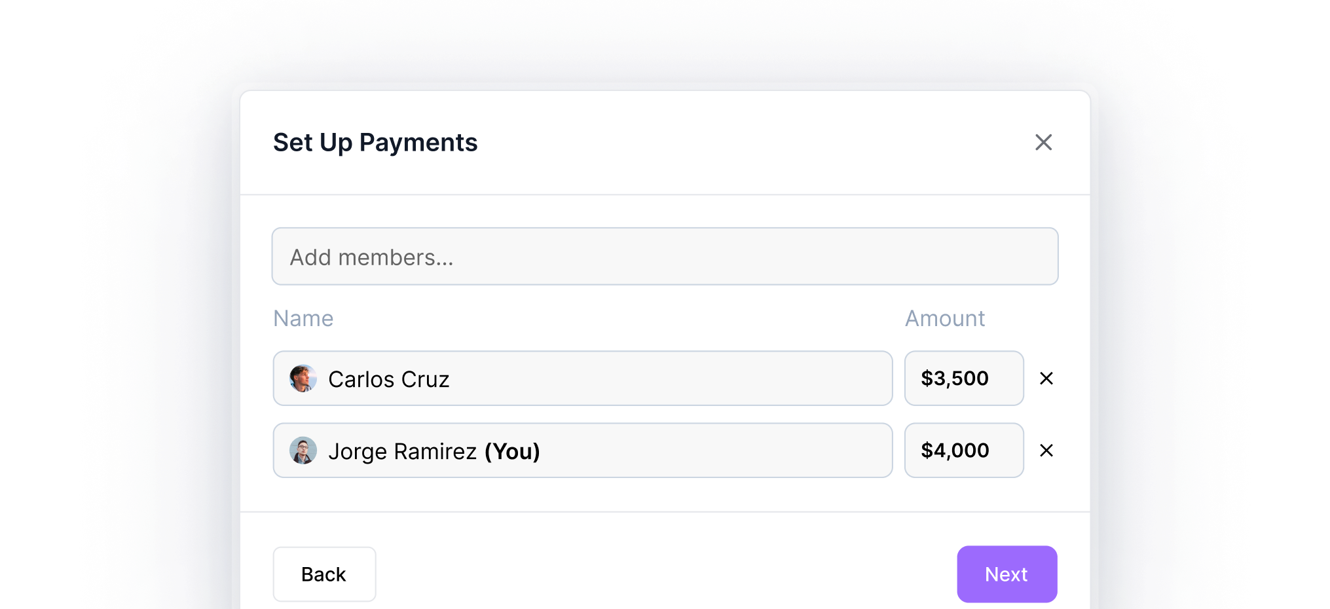This screenshot has width=1330, height=609.
Task: Click the Set Up Payments title
Action: pyautogui.click(x=375, y=142)
